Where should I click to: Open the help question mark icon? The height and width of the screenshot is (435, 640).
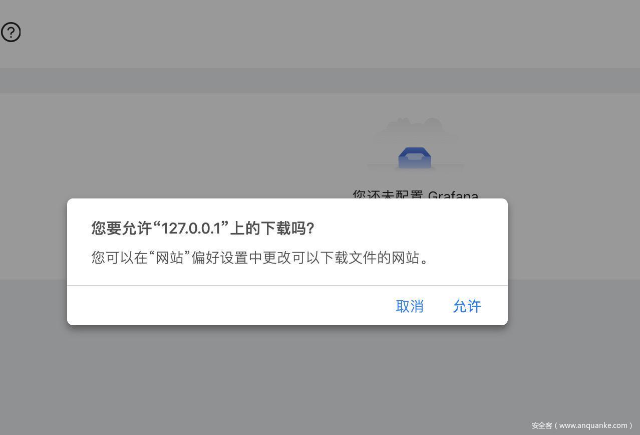click(x=11, y=32)
